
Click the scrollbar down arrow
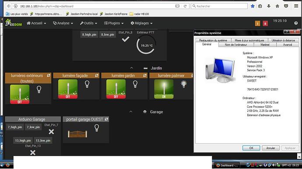tap(299, 157)
